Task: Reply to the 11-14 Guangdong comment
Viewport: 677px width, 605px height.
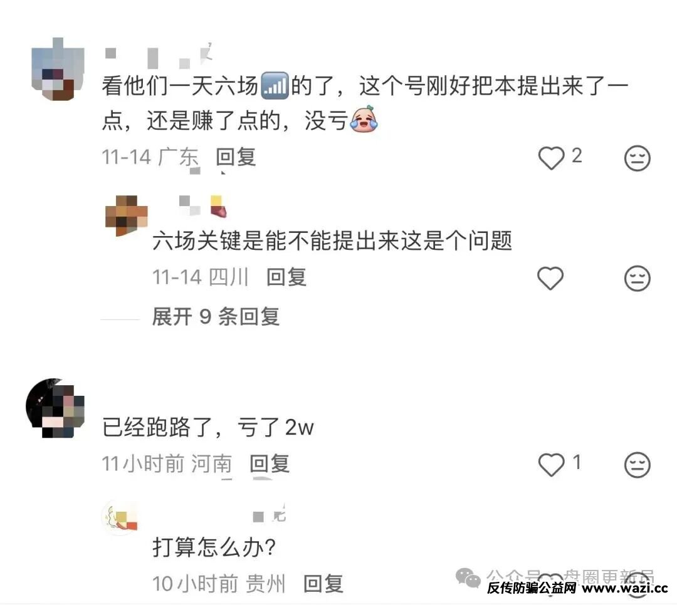Action: tap(236, 157)
